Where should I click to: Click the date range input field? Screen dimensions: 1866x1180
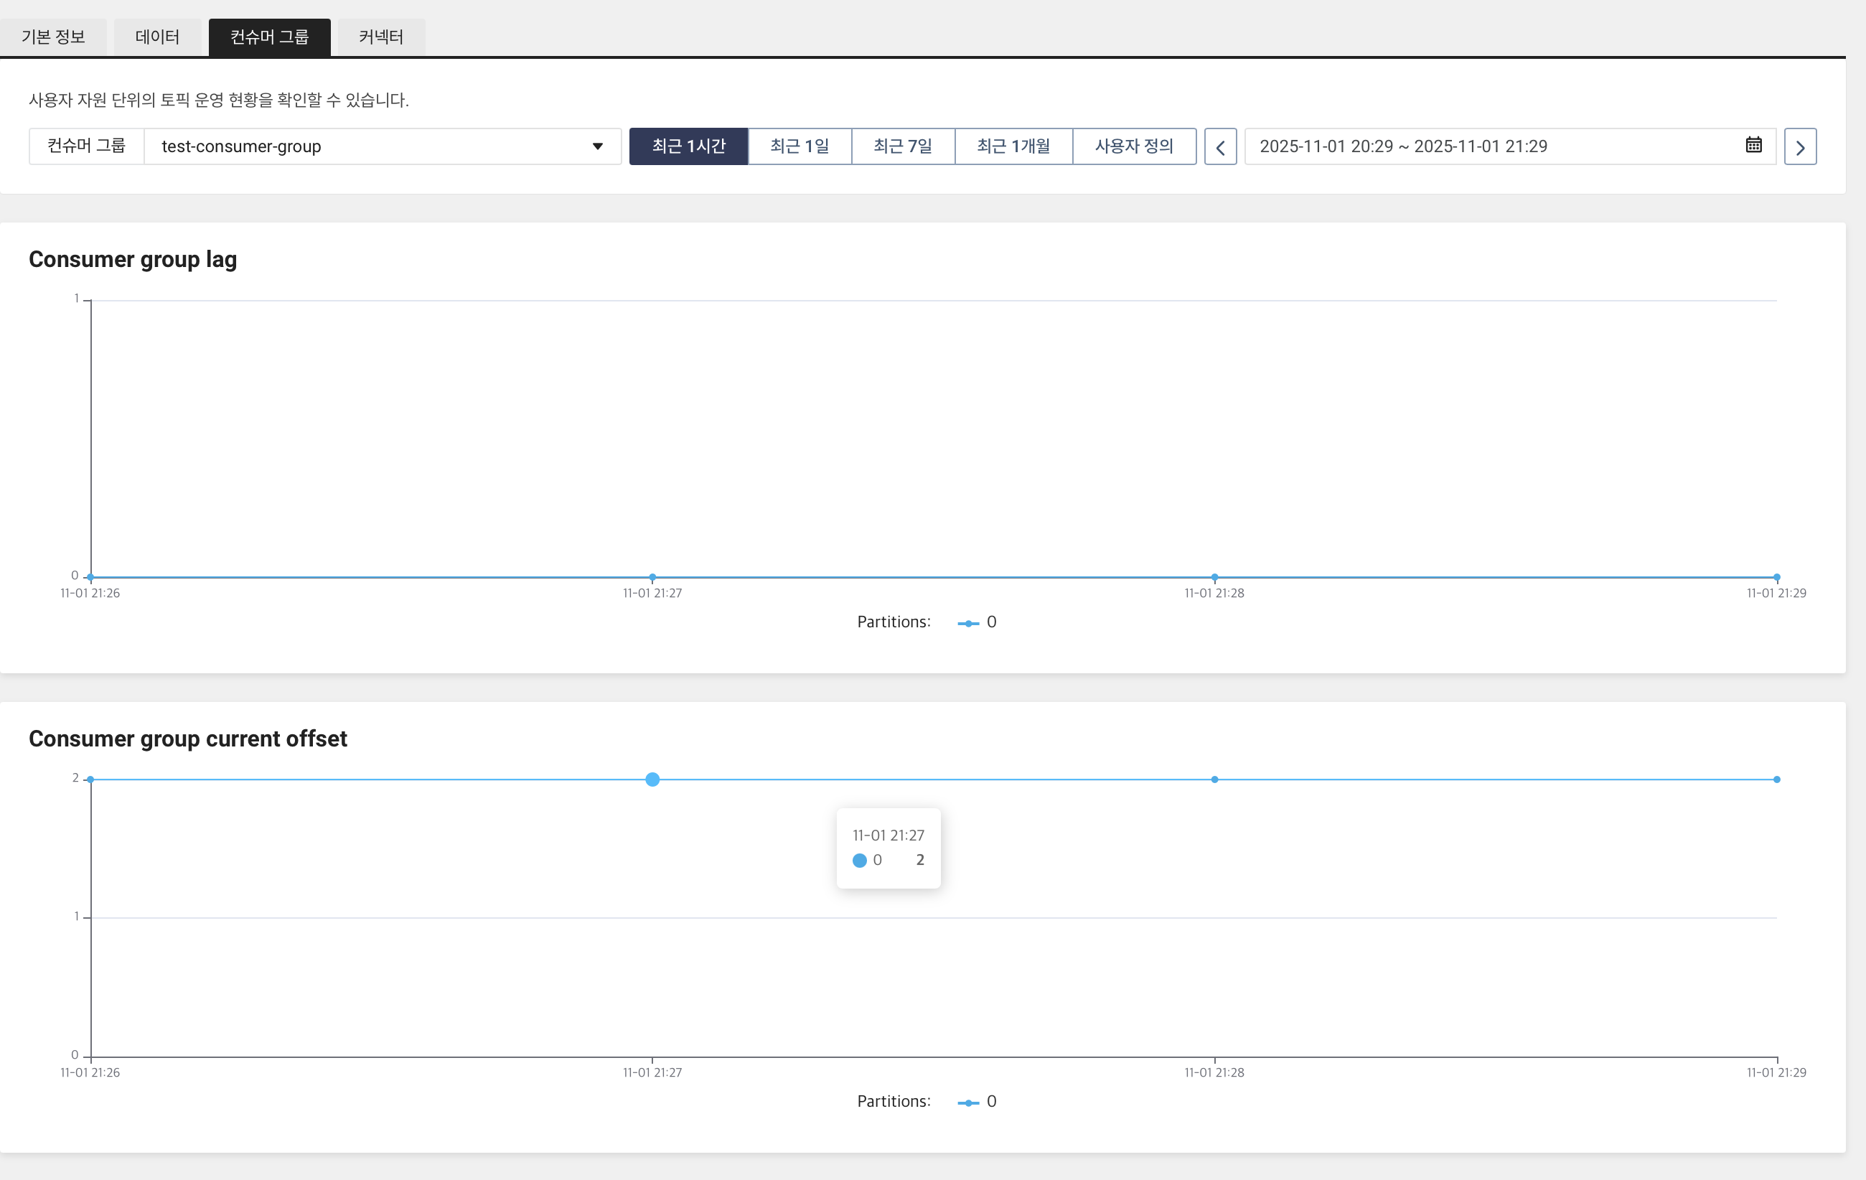[x=1496, y=146]
